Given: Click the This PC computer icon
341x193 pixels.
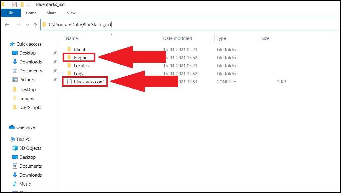Looking at the screenshot, I should 12,139.
